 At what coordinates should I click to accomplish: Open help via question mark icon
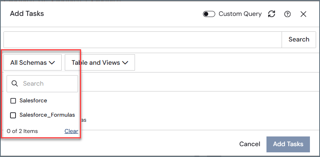click(x=287, y=14)
